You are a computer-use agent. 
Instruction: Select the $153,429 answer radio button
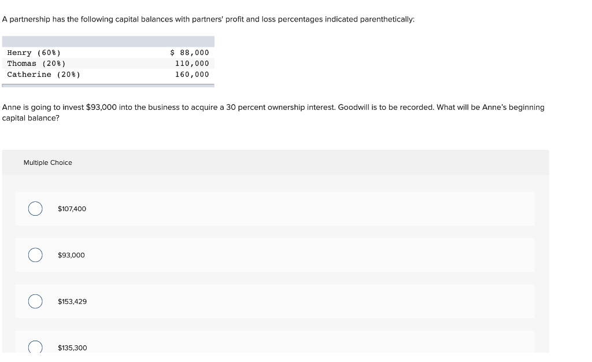click(x=35, y=301)
